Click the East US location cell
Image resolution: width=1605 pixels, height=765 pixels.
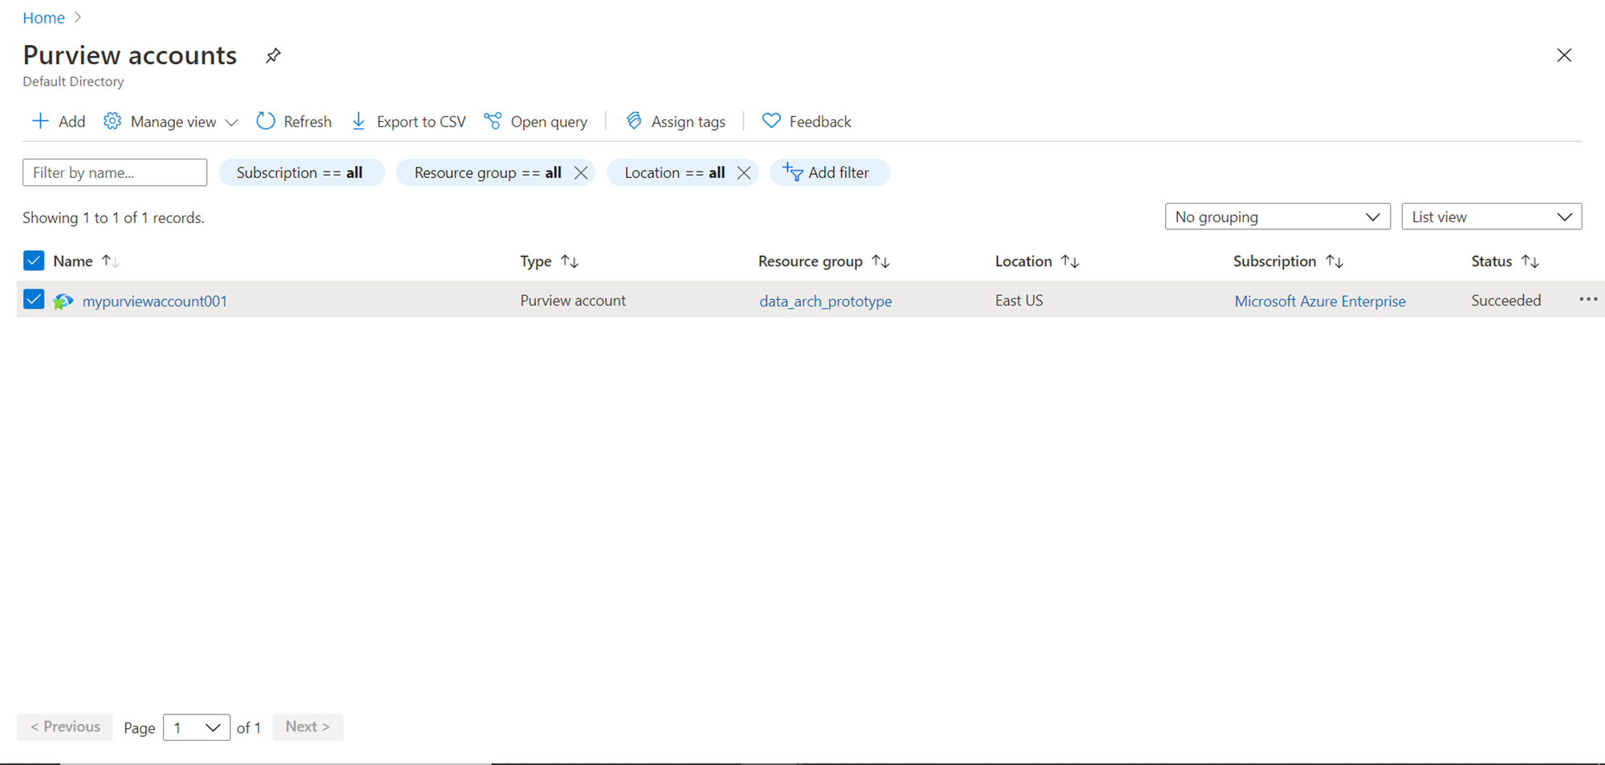click(1019, 300)
